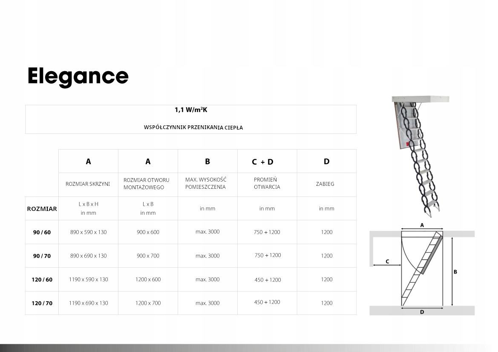Select the 1,1 W/m²K value

click(x=191, y=110)
